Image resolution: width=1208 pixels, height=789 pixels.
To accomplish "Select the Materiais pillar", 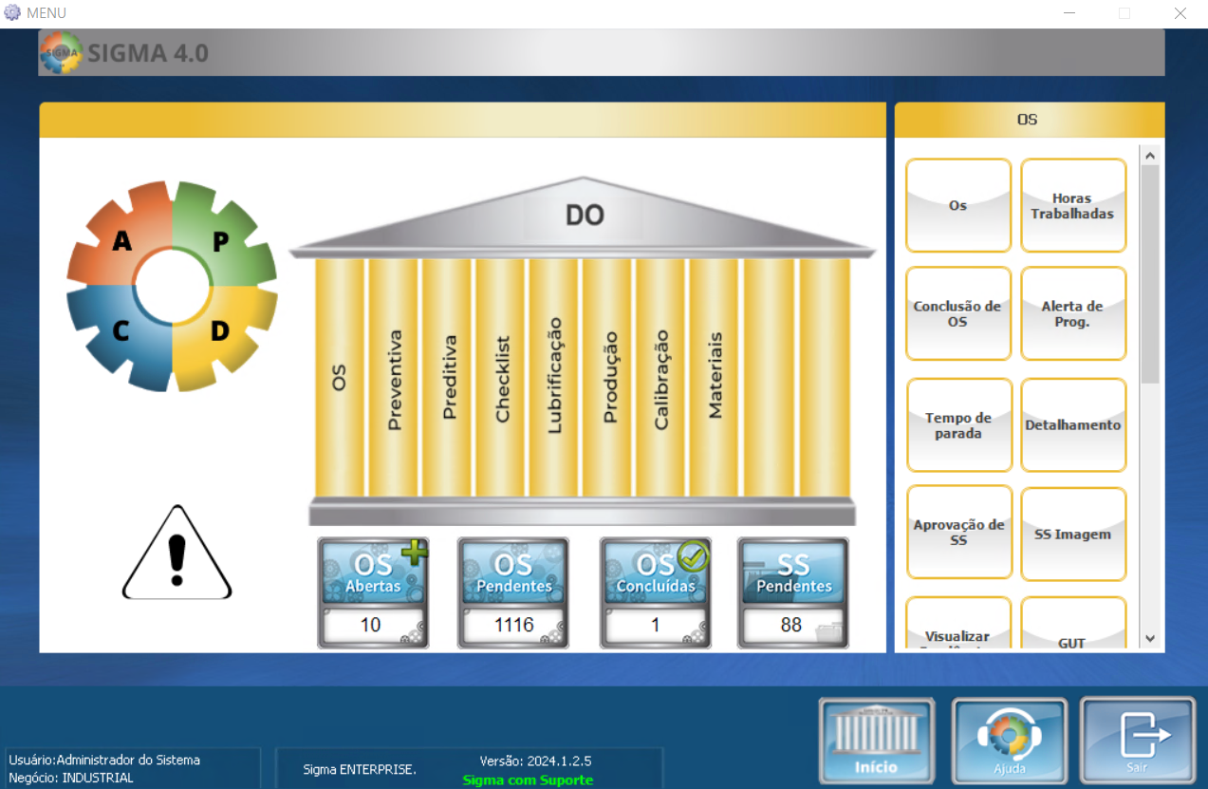I will click(x=715, y=378).
